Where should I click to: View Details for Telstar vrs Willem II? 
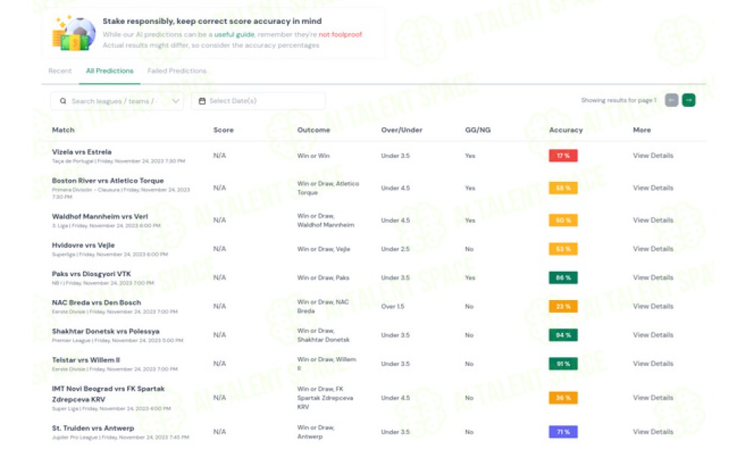[653, 364]
